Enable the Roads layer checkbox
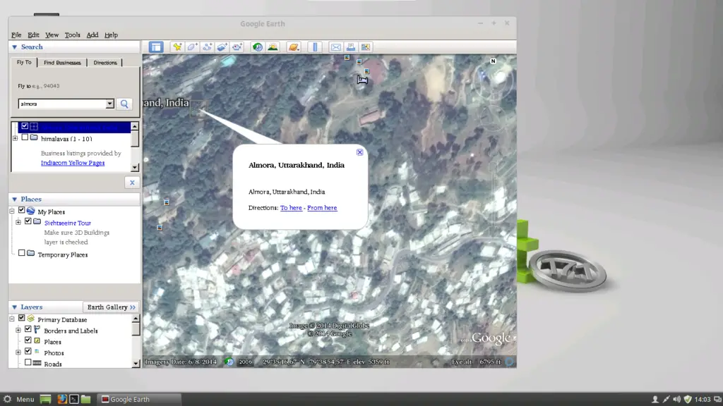The height and width of the screenshot is (406, 723). 28,362
